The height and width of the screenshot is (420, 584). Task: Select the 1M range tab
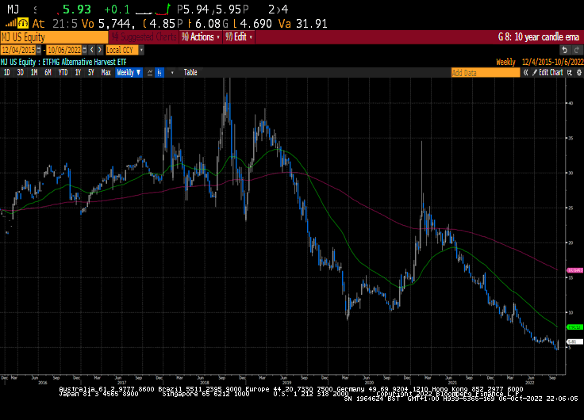[x=34, y=73]
